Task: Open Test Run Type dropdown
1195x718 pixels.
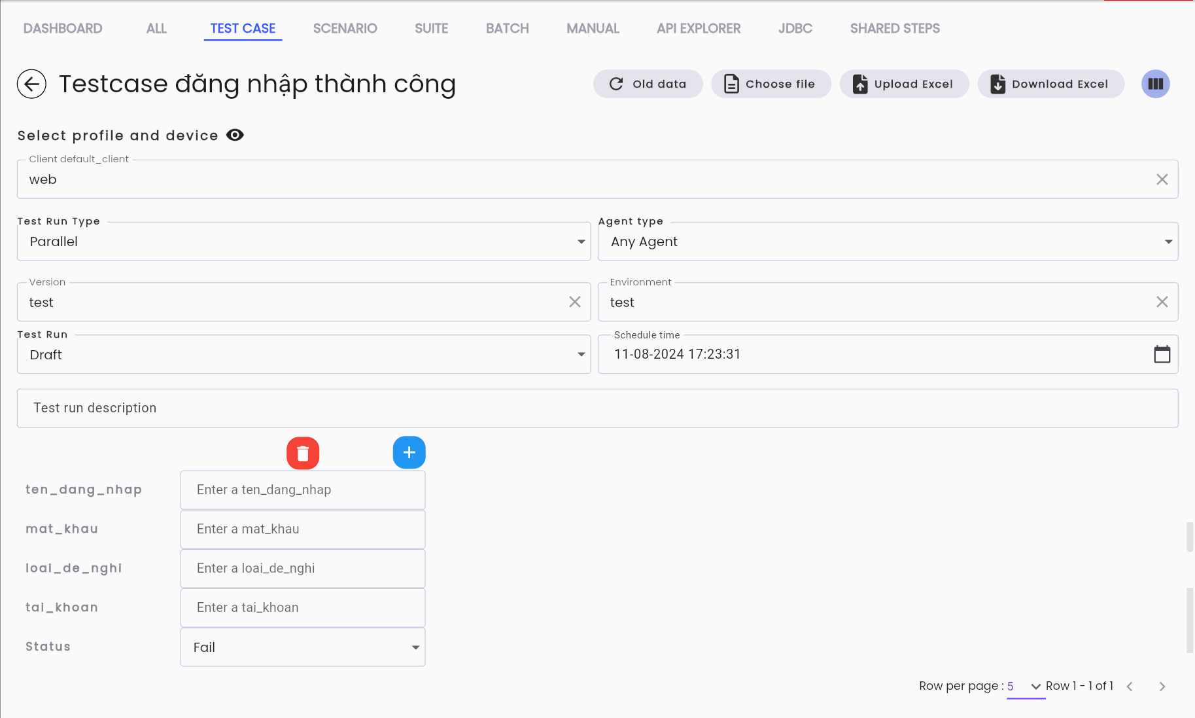Action: click(303, 242)
